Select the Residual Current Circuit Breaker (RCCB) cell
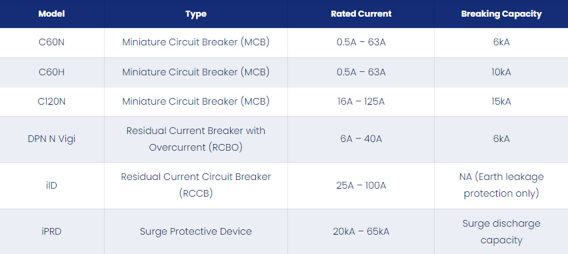 click(196, 186)
